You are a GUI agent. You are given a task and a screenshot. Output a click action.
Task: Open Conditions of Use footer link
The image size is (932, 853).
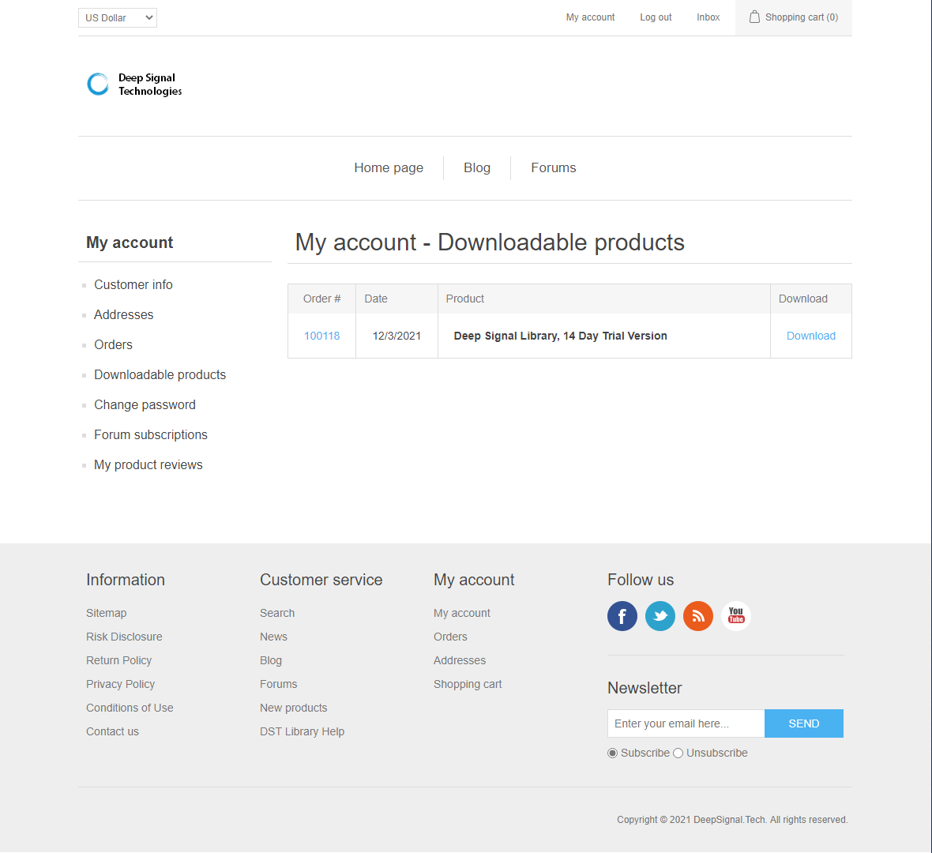(130, 708)
